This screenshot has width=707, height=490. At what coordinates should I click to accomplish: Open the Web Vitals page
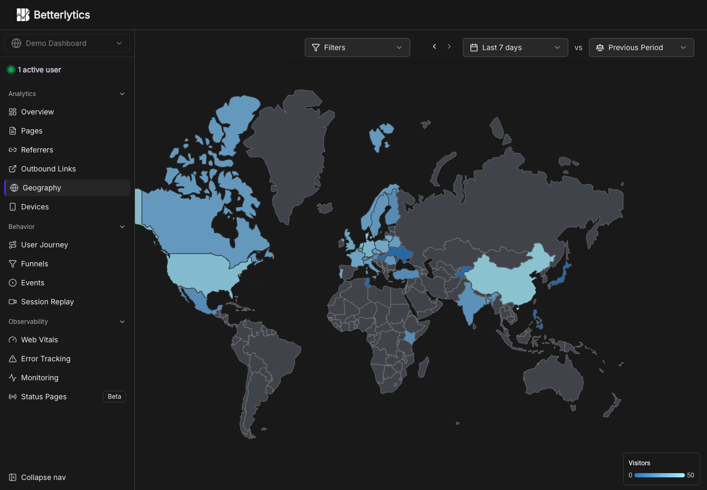(x=67, y=340)
